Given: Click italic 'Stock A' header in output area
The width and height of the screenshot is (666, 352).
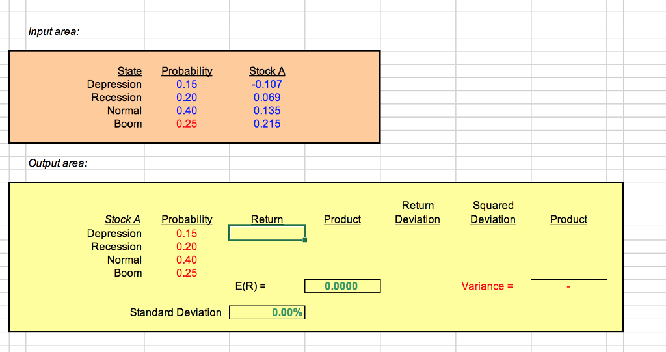Looking at the screenshot, I should click(x=122, y=219).
